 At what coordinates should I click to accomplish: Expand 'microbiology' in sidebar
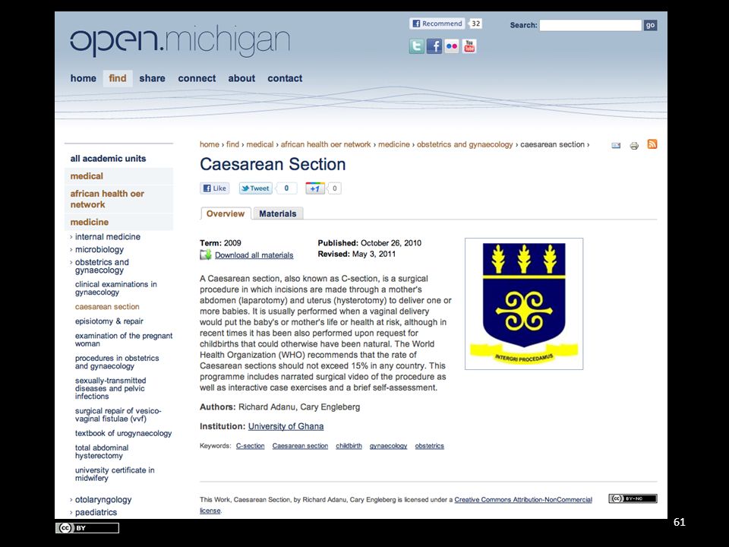click(x=99, y=249)
